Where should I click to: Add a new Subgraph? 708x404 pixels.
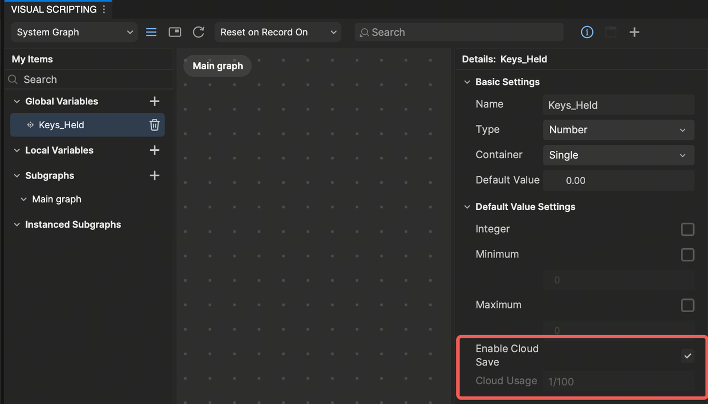tap(155, 176)
